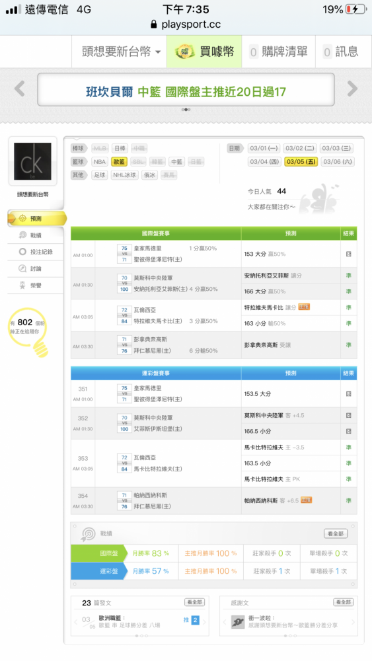Open 看全部 for 戰績 section
372x661 pixels.
pyautogui.click(x=336, y=533)
